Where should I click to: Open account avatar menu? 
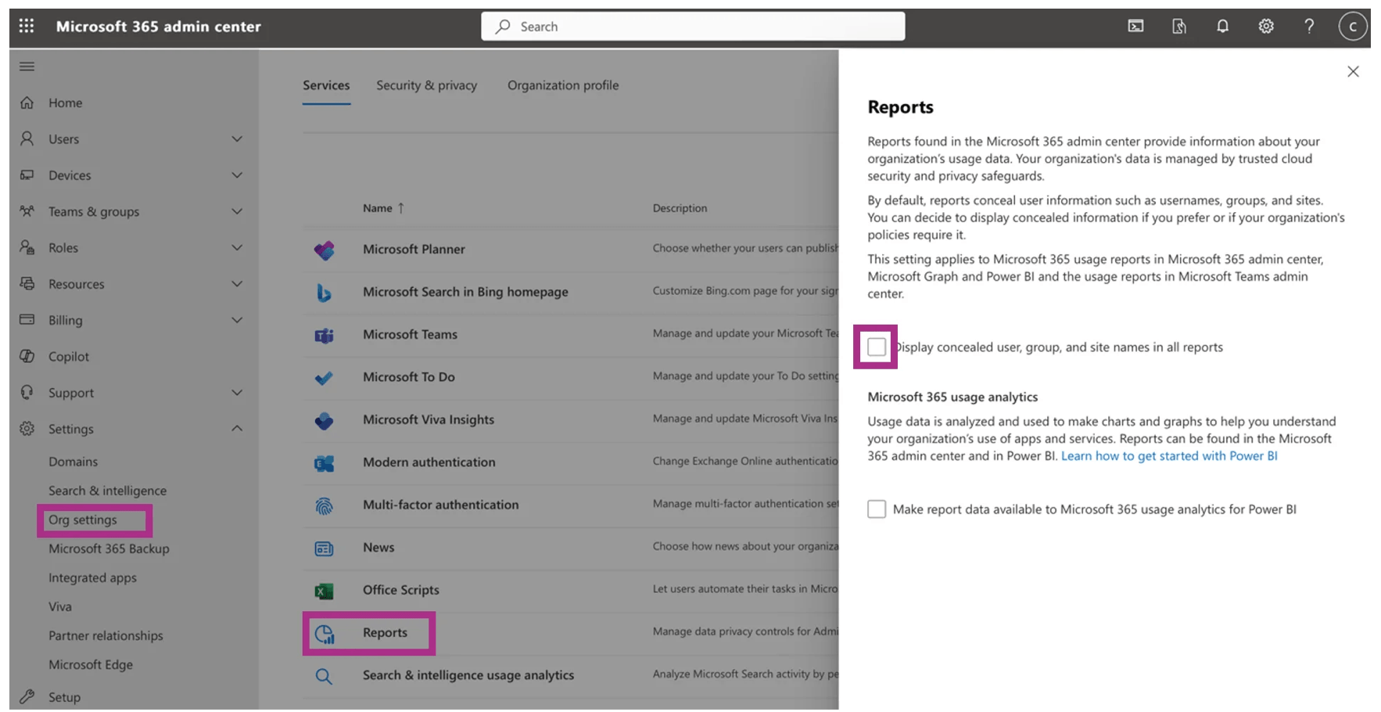tap(1353, 26)
